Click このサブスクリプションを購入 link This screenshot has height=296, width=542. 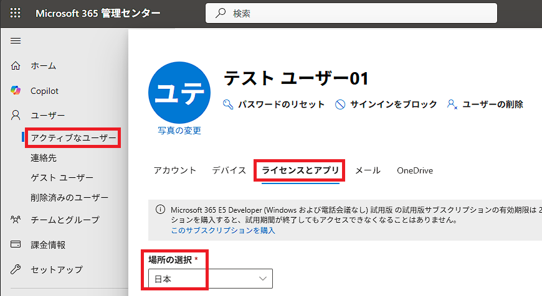(223, 230)
